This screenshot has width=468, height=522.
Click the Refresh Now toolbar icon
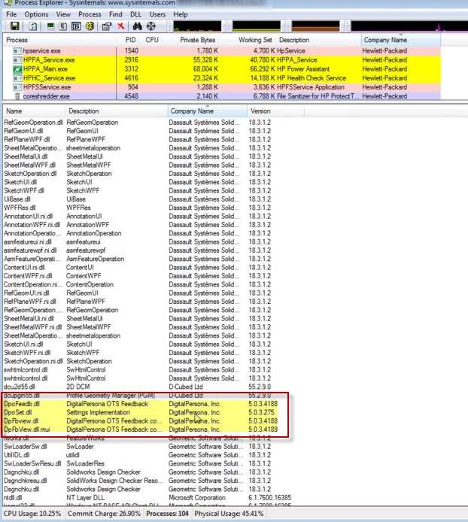pyautogui.click(x=33, y=26)
